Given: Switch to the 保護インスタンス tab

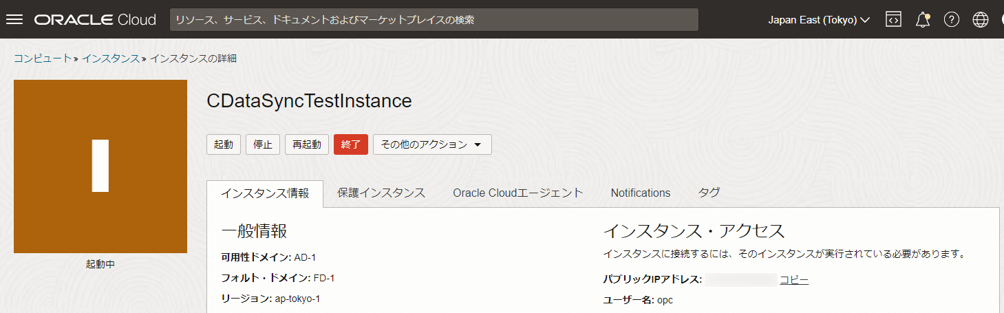Looking at the screenshot, I should pos(381,193).
